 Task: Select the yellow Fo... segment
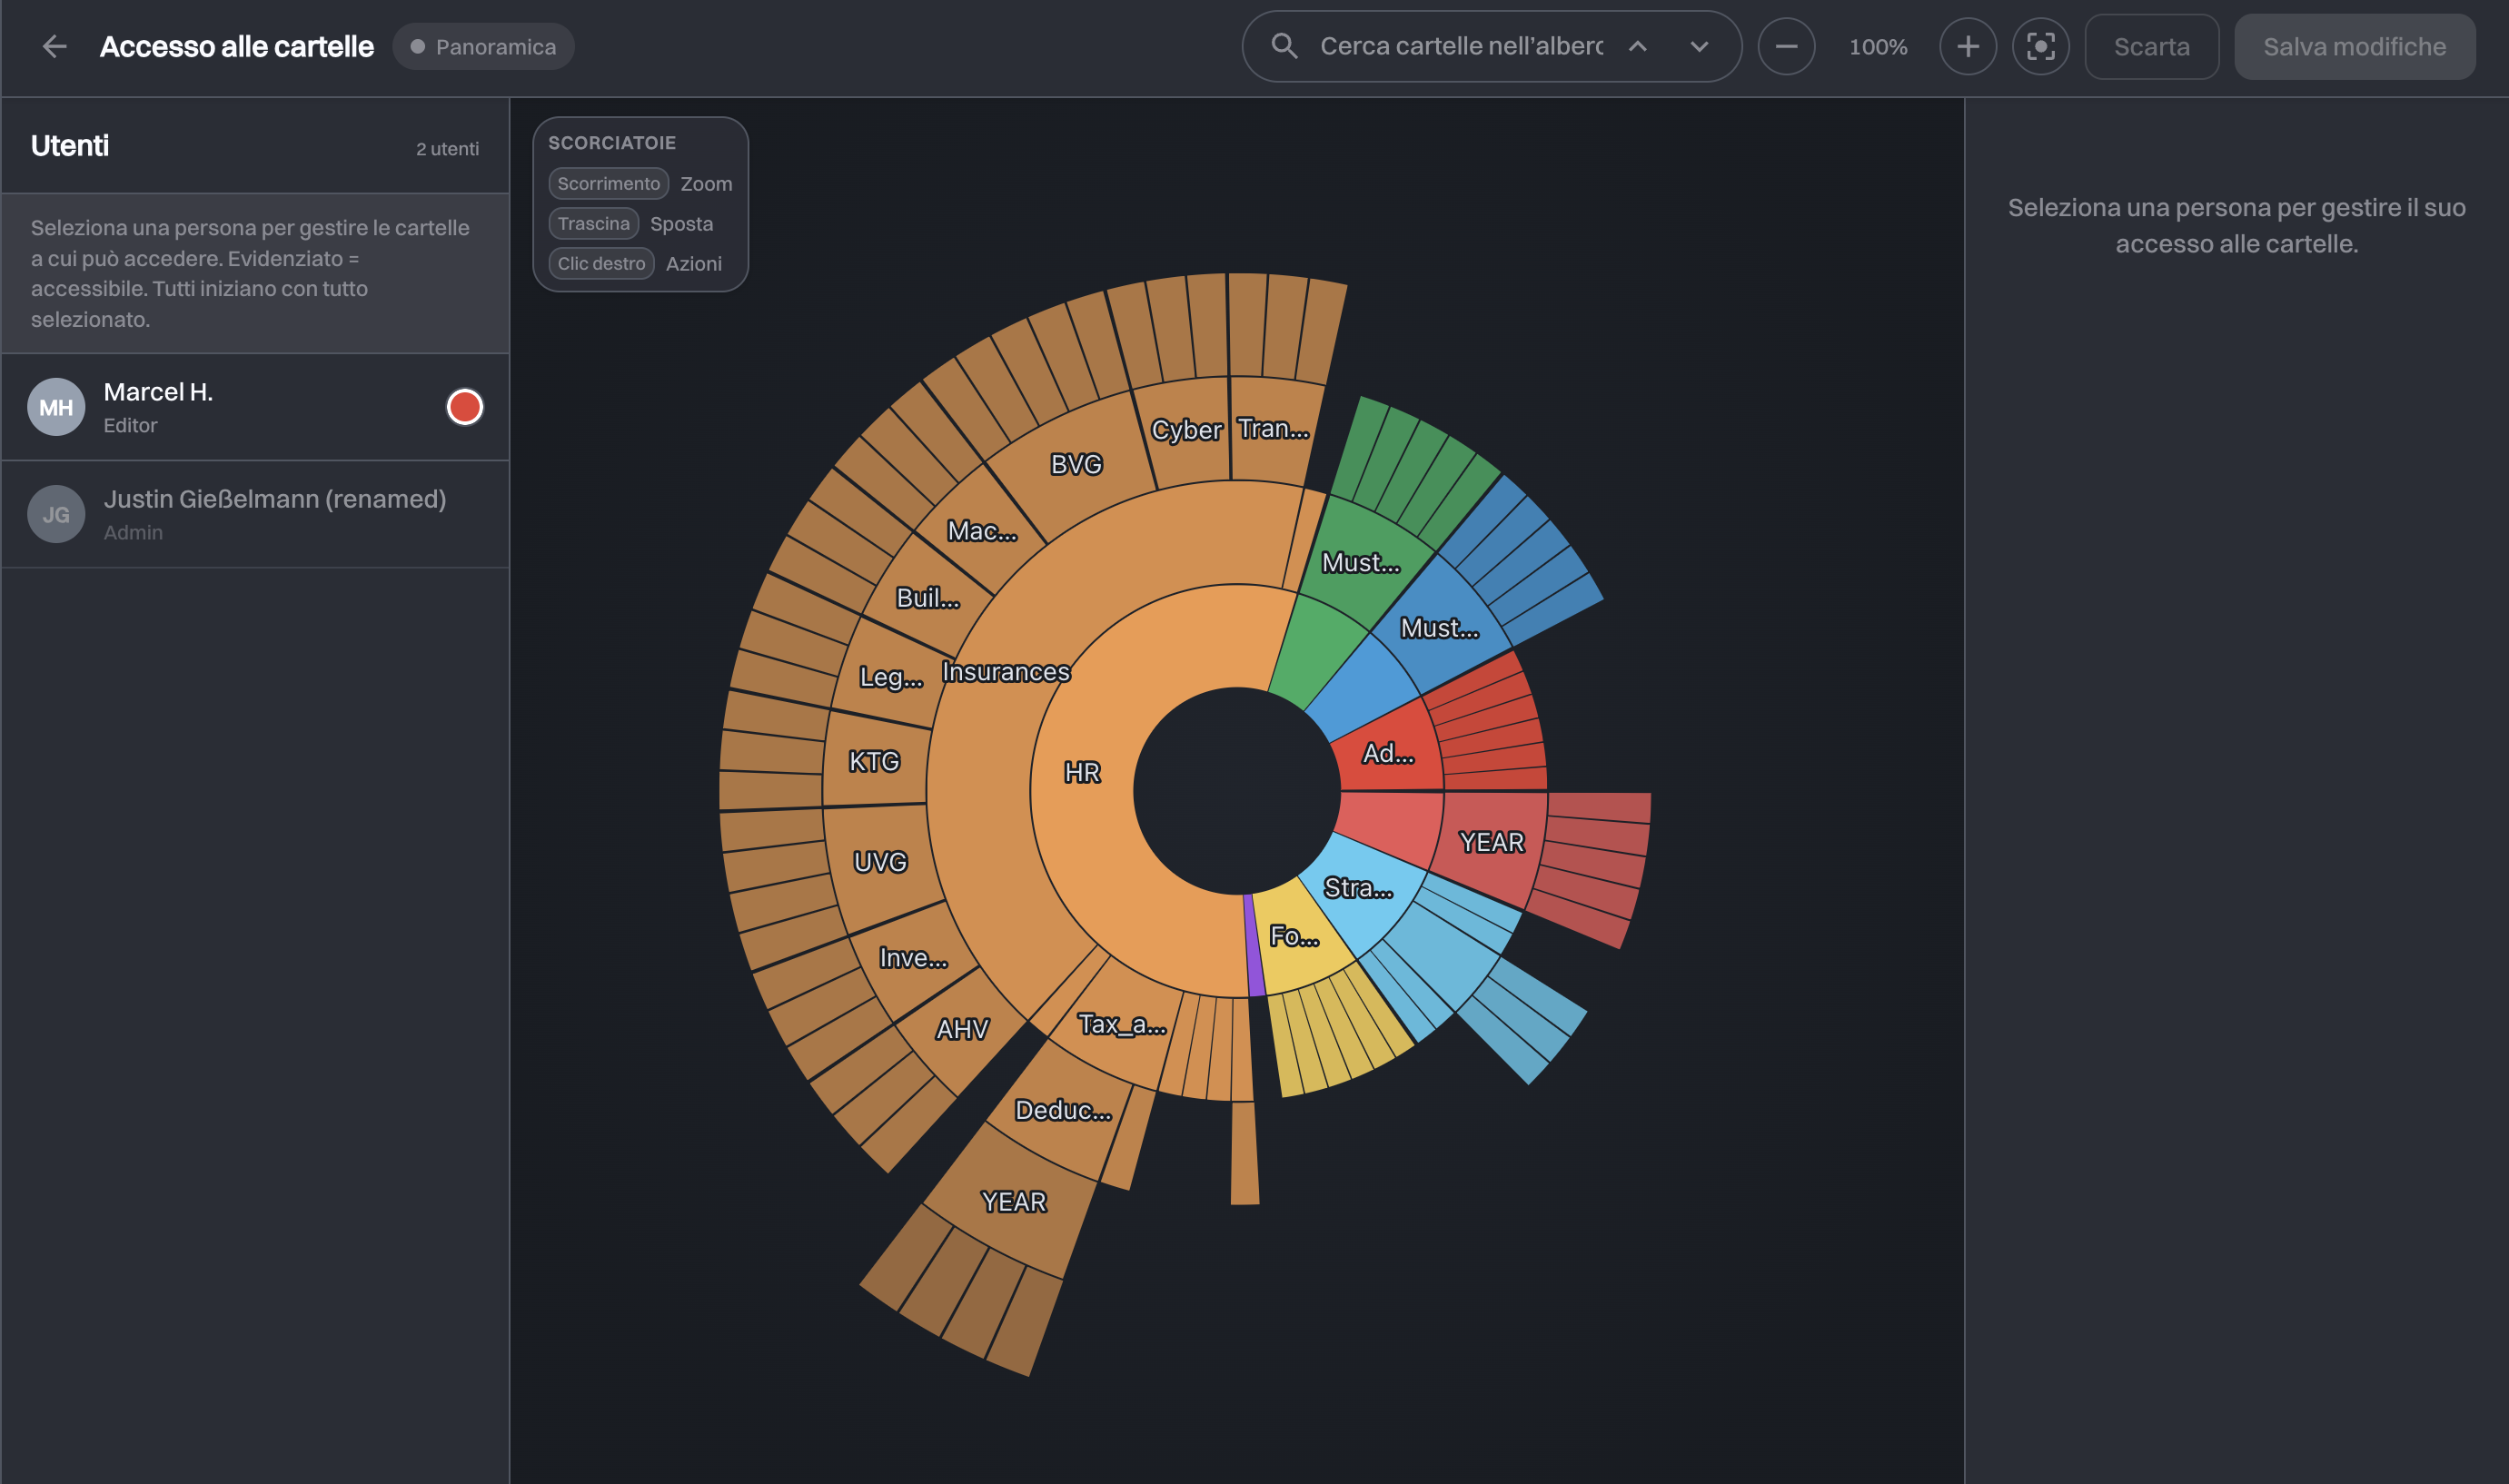[x=1293, y=937]
